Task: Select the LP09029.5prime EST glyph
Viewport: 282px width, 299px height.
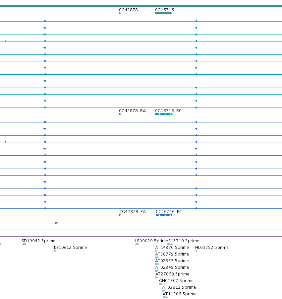Action: (x=137, y=244)
